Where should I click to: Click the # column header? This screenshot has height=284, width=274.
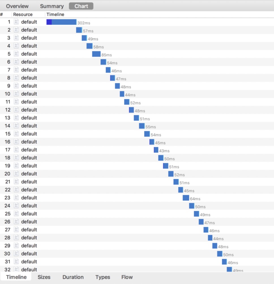[2, 14]
